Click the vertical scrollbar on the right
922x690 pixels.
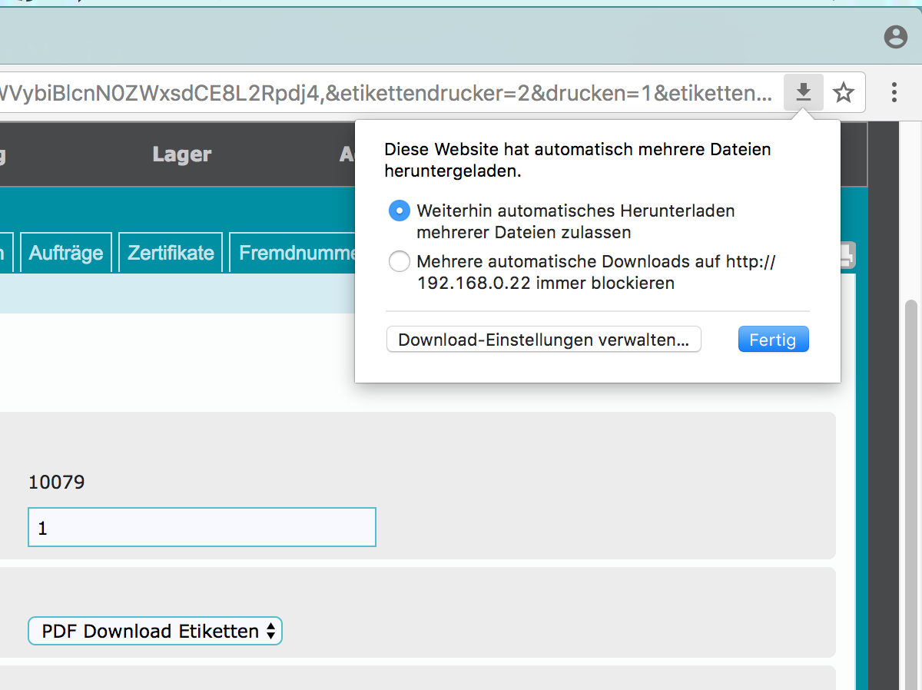click(x=911, y=461)
